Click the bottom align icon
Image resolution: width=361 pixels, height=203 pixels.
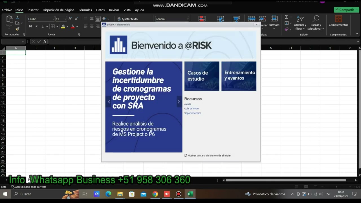(98, 19)
